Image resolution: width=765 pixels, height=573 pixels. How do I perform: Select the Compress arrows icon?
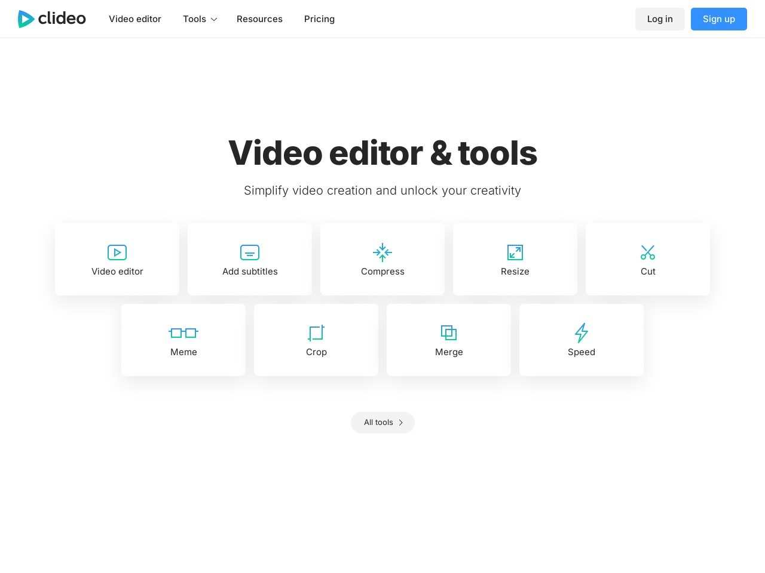click(382, 252)
